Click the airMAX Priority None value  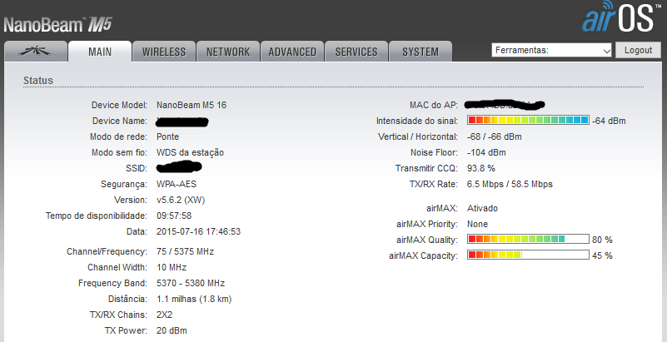click(477, 224)
